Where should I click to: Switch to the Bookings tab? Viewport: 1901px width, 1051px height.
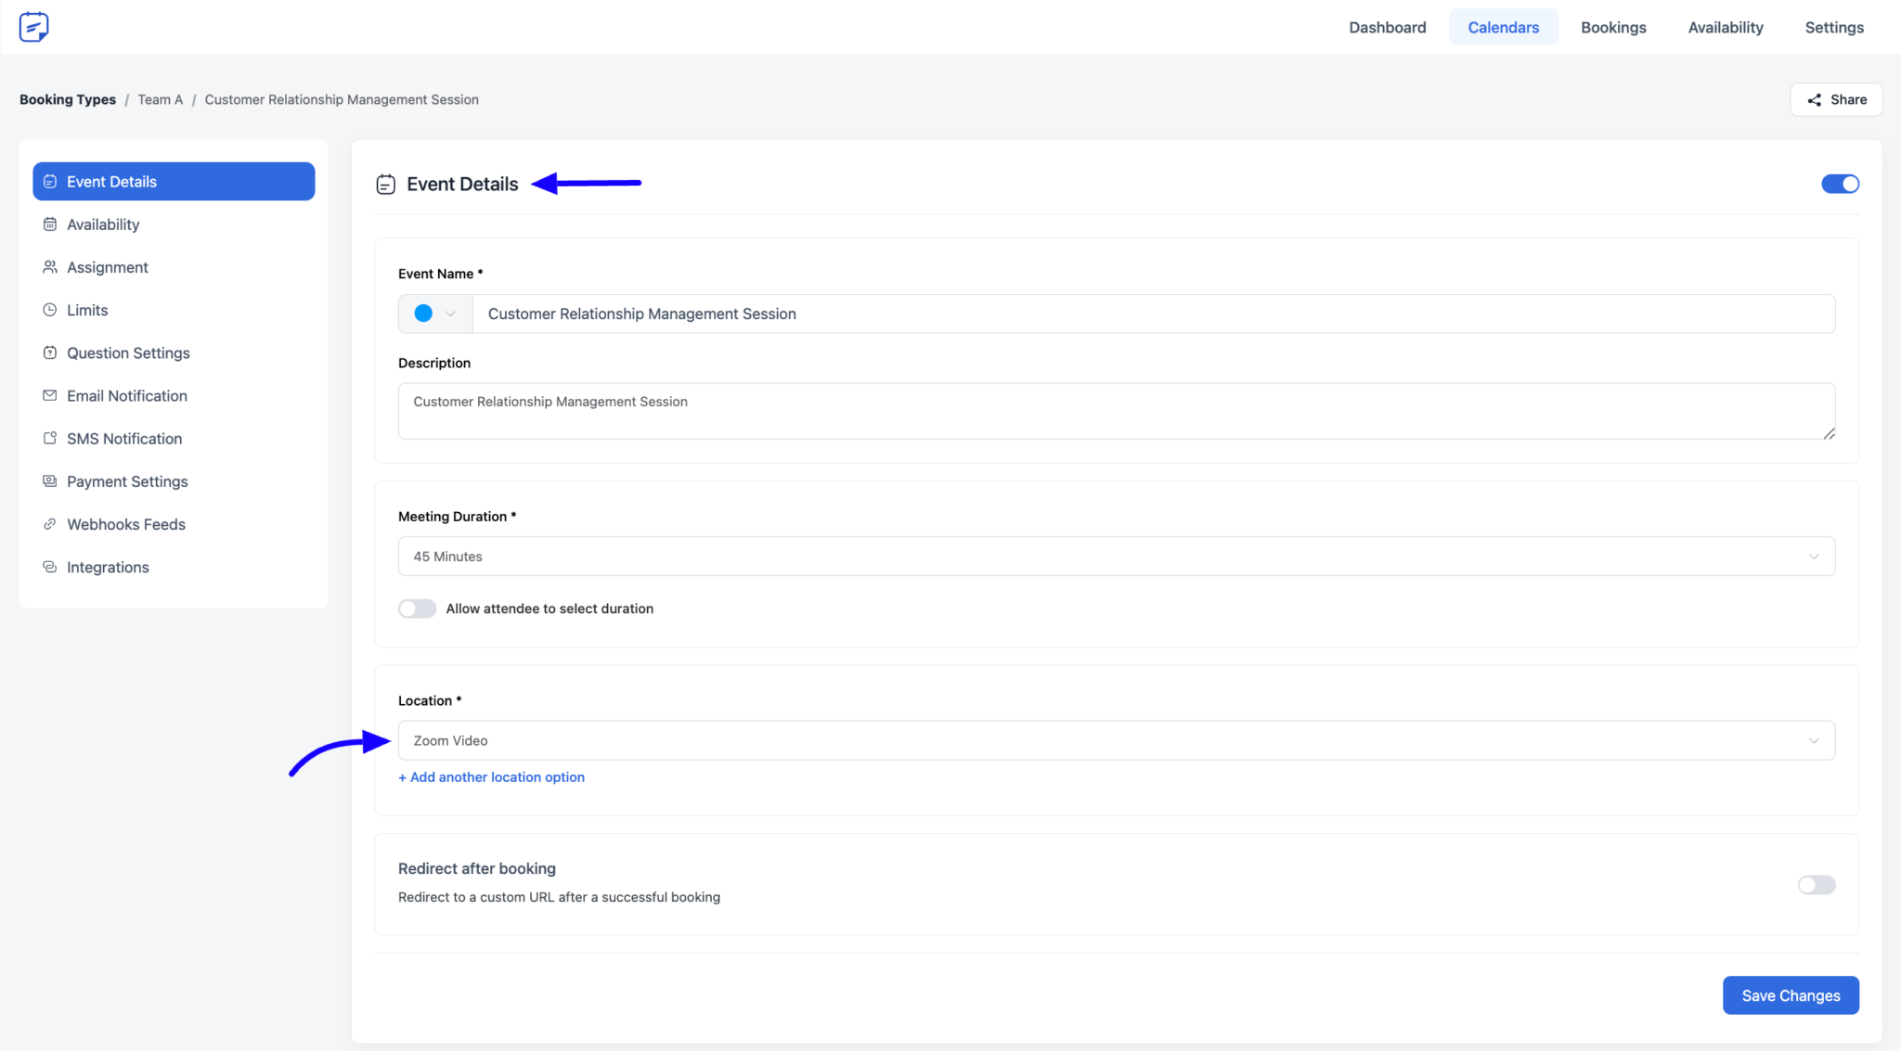(x=1612, y=27)
